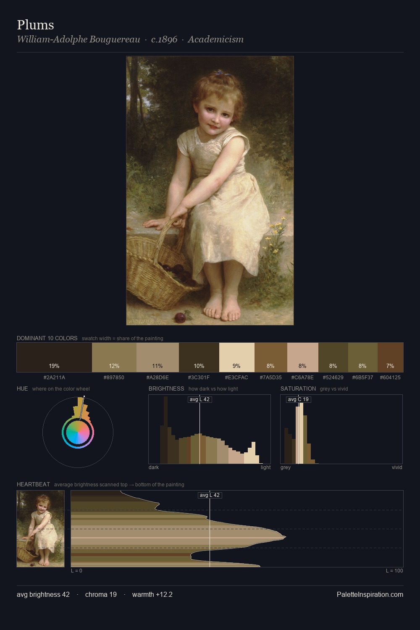This screenshot has width=420, height=630.
Task: Click the 'Plums' title
Action: click(x=35, y=25)
